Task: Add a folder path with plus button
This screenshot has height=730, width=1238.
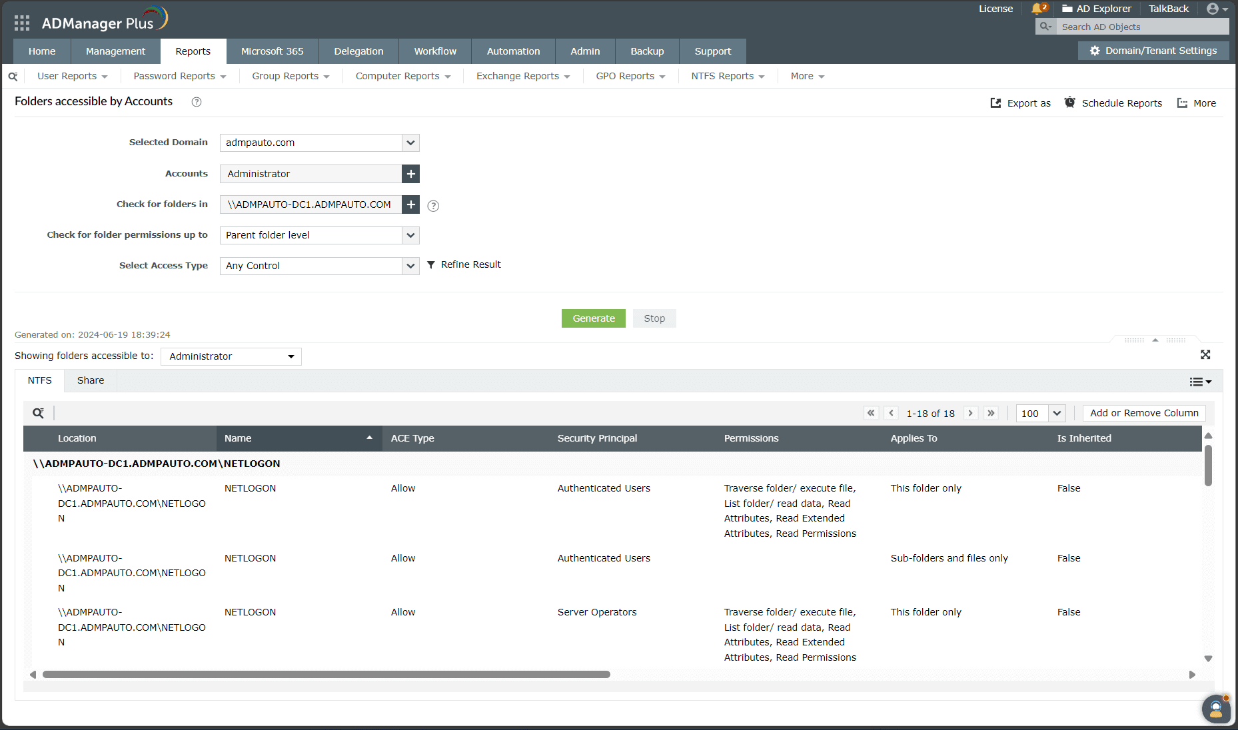Action: (x=411, y=204)
